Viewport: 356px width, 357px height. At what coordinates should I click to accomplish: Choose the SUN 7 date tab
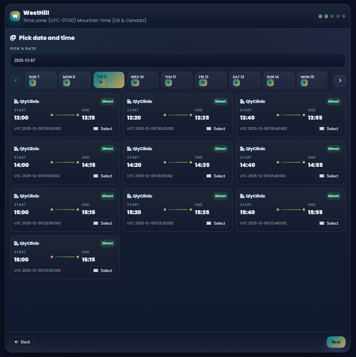pyautogui.click(x=41, y=80)
